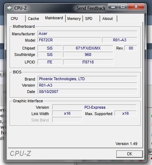Click the Manufacturer field showing Acer
This screenshot has height=165, width=152.
click(87, 33)
